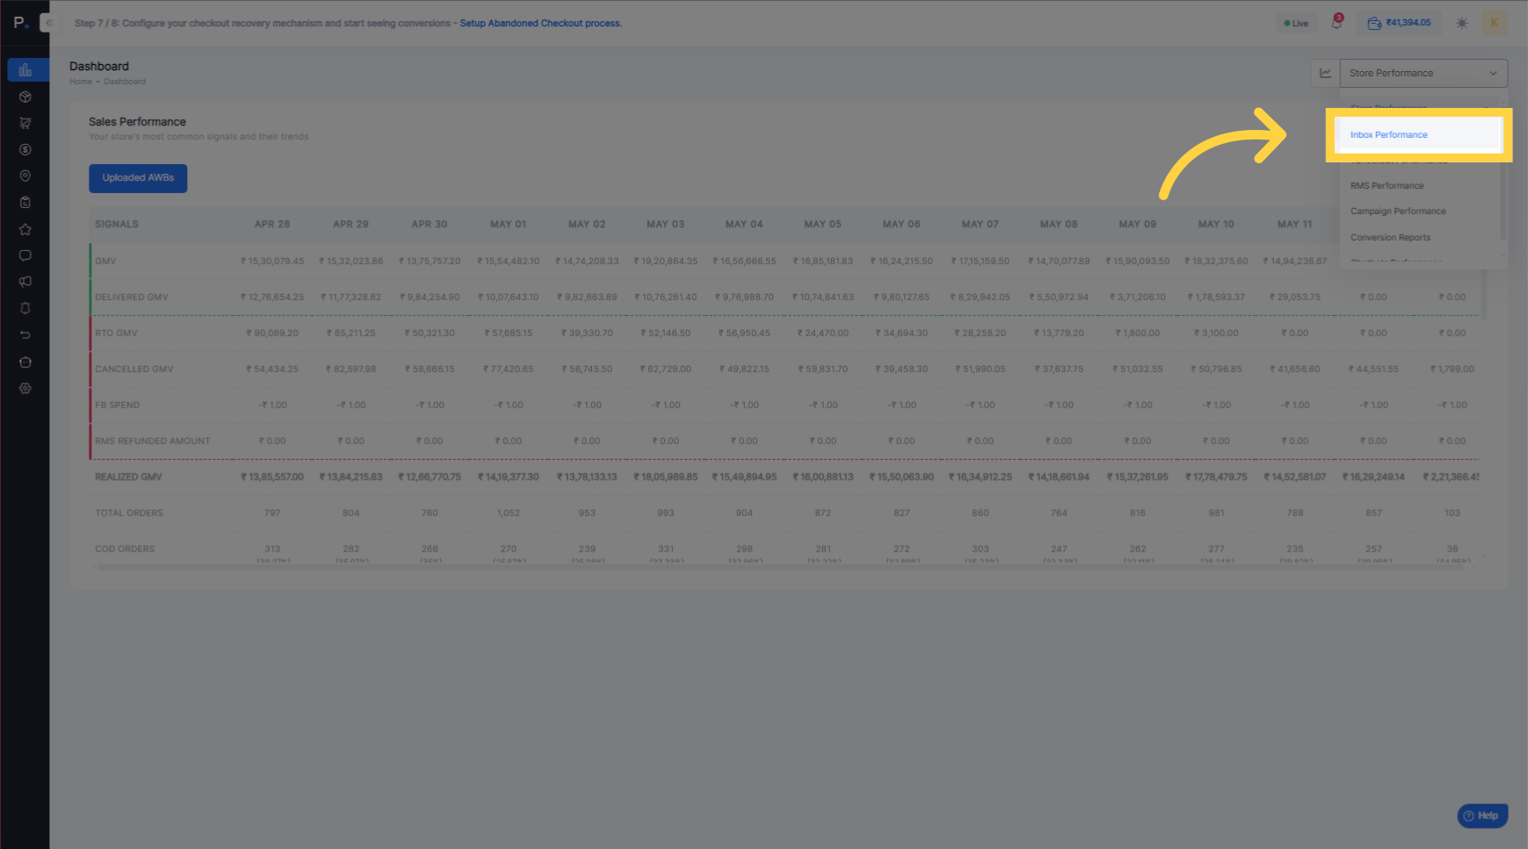Screen dimensions: 1528x849
Task: Open the return arrow sidebar icon
Action: tap(25, 335)
